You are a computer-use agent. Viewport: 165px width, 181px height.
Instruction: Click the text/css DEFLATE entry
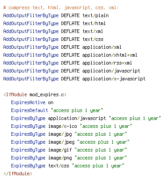(x=53, y=39)
